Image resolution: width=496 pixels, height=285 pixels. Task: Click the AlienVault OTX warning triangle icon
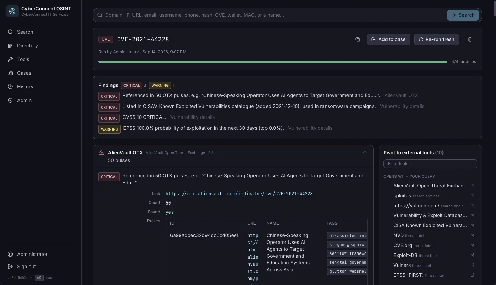101,153
